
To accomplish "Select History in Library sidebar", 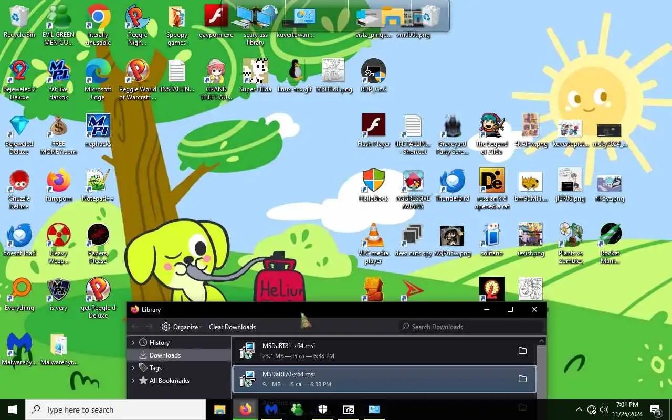I will (179, 342).
